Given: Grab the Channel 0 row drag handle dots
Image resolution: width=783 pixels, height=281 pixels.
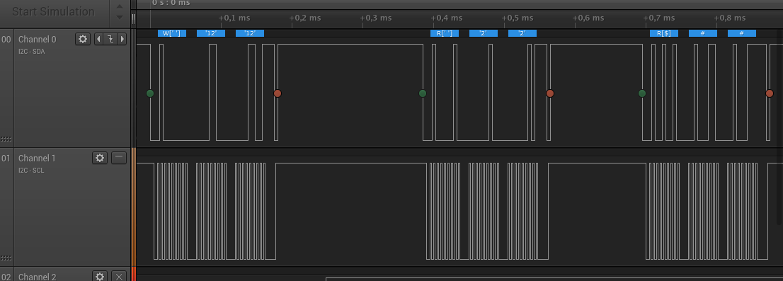Looking at the screenshot, I should click(x=6, y=139).
